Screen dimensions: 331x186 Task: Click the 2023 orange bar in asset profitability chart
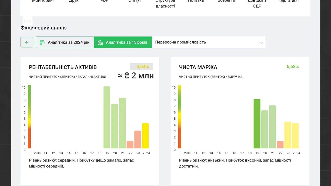(x=138, y=139)
